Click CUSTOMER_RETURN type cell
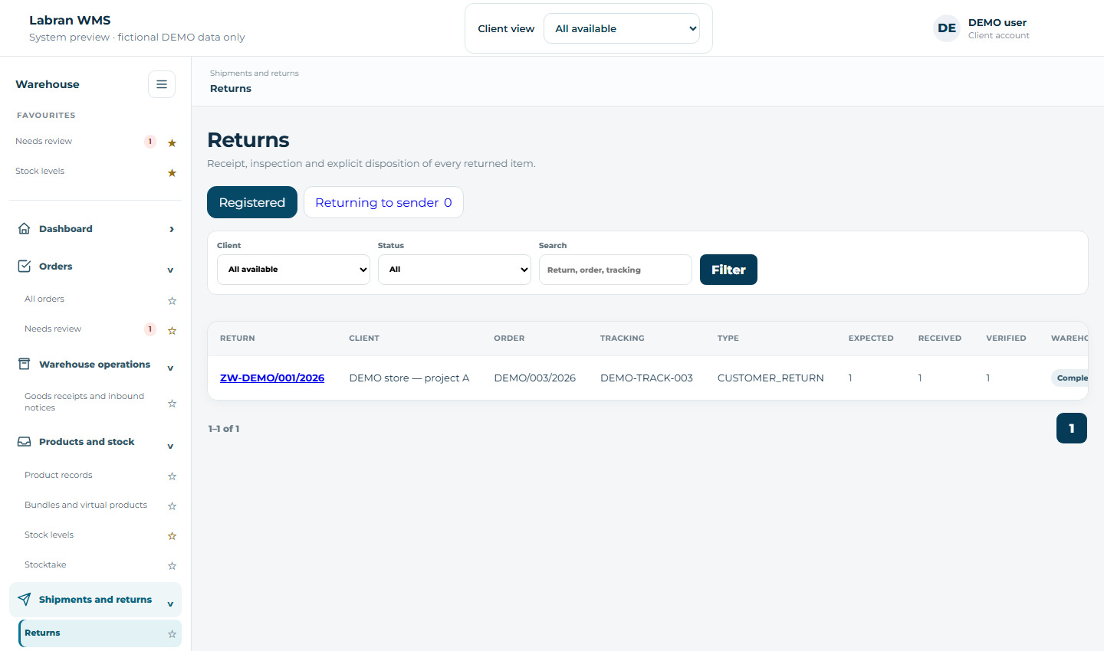This screenshot has width=1104, height=651. (x=770, y=378)
